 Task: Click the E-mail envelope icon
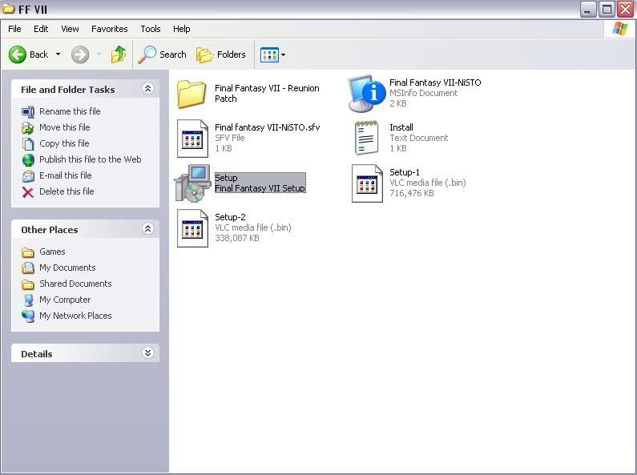click(x=28, y=175)
